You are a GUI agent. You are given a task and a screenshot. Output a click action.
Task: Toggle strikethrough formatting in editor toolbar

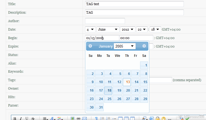pos(33,118)
